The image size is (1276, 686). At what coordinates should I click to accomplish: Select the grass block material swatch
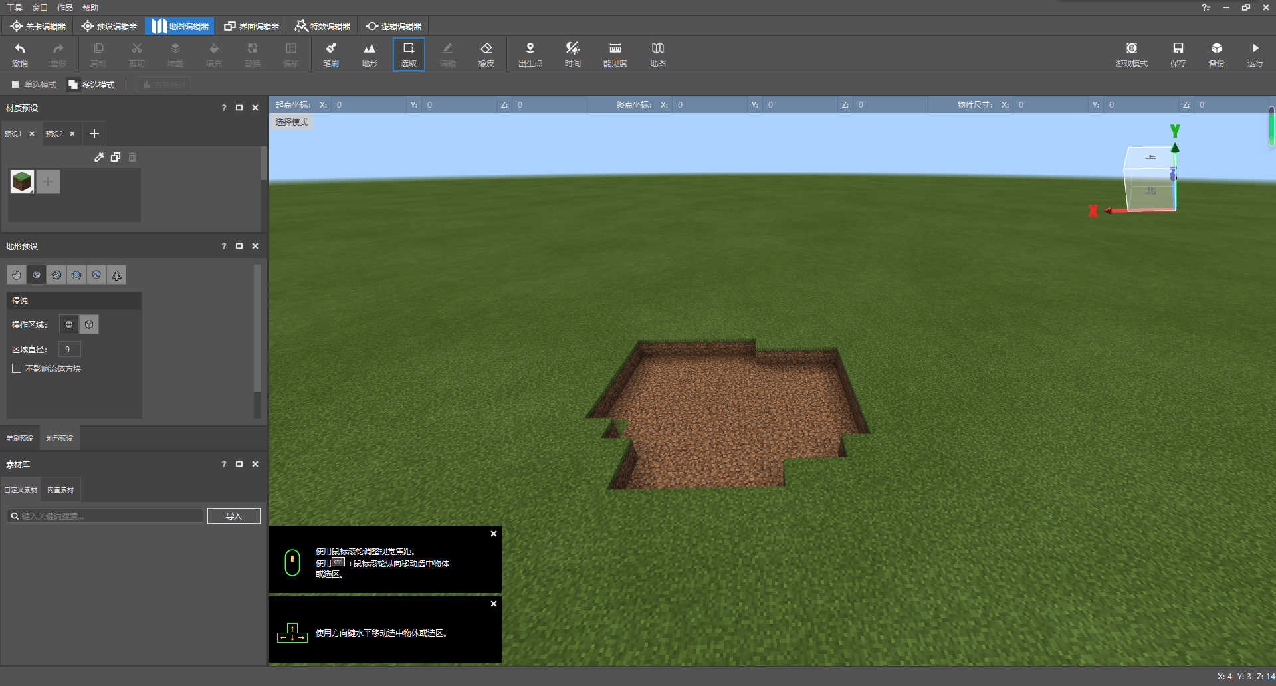[22, 181]
